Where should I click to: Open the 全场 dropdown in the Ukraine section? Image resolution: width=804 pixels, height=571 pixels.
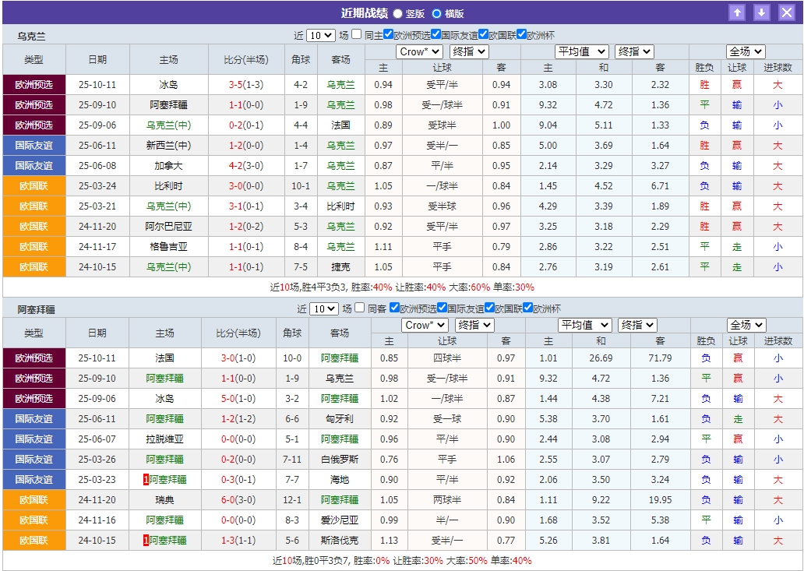pos(744,51)
